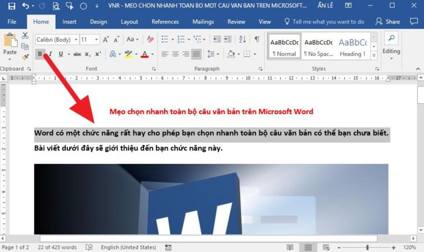This screenshot has height=252, width=424.
Task: Open the Borders dropdown arrow
Action: 255,54
